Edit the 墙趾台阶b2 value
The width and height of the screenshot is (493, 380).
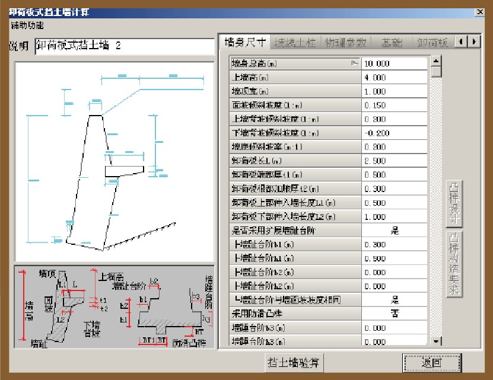pos(395,272)
